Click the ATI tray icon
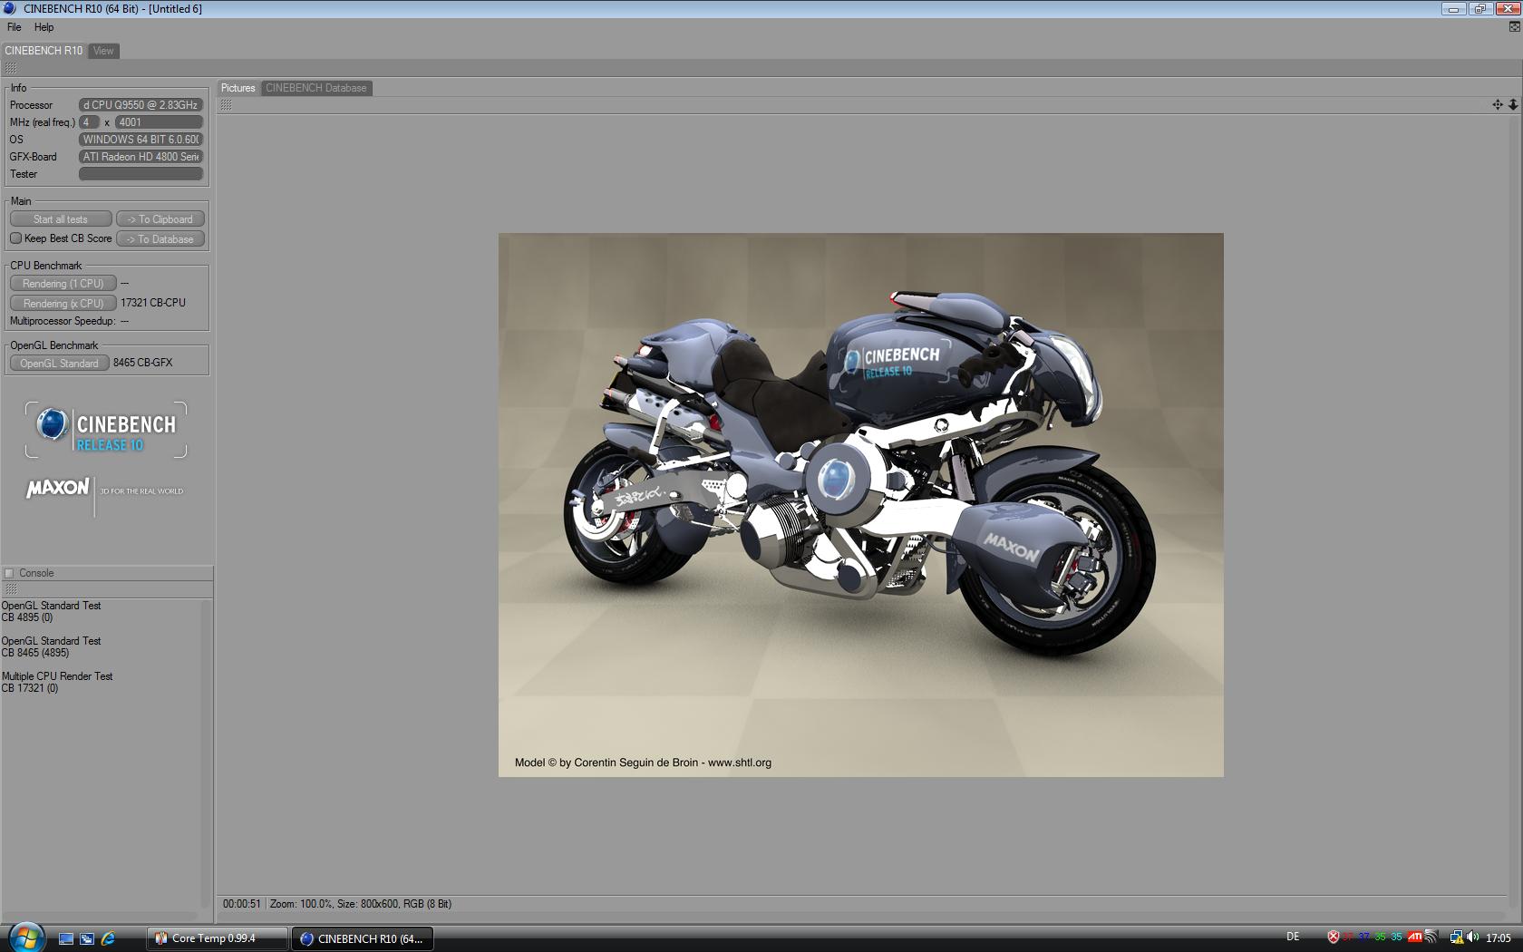1523x952 pixels. (1414, 937)
